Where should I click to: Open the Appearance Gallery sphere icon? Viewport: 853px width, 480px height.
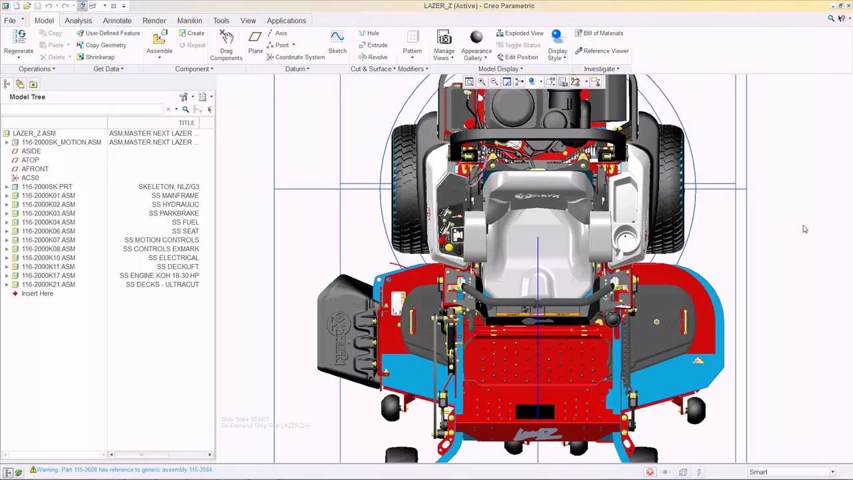point(476,37)
